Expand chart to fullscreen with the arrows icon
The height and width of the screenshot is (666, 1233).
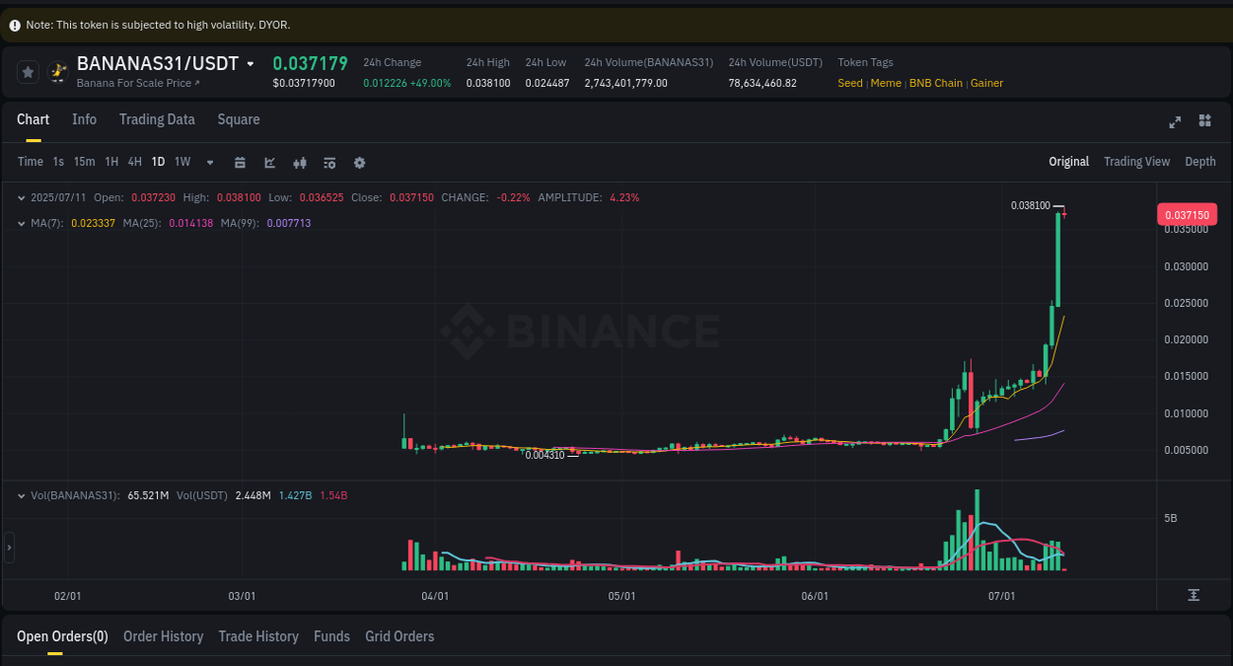tap(1174, 121)
